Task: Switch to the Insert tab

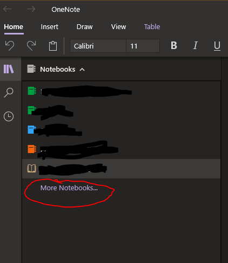Action: (x=50, y=27)
